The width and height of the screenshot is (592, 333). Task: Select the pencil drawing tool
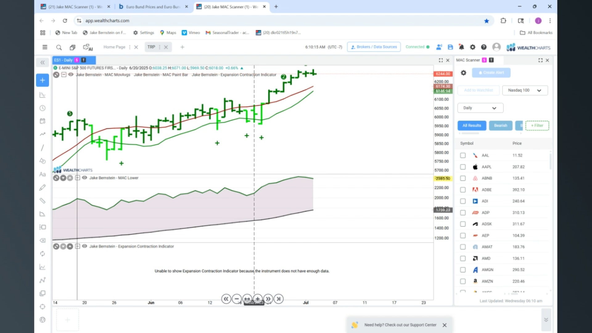tap(43, 187)
